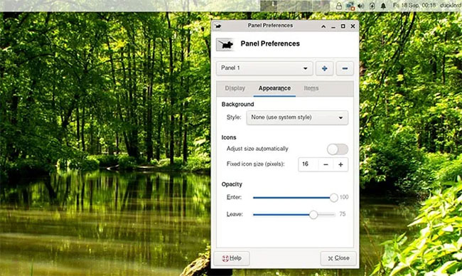462x276 pixels.
Task: Click the fixed icon size number field
Action: [x=308, y=164]
